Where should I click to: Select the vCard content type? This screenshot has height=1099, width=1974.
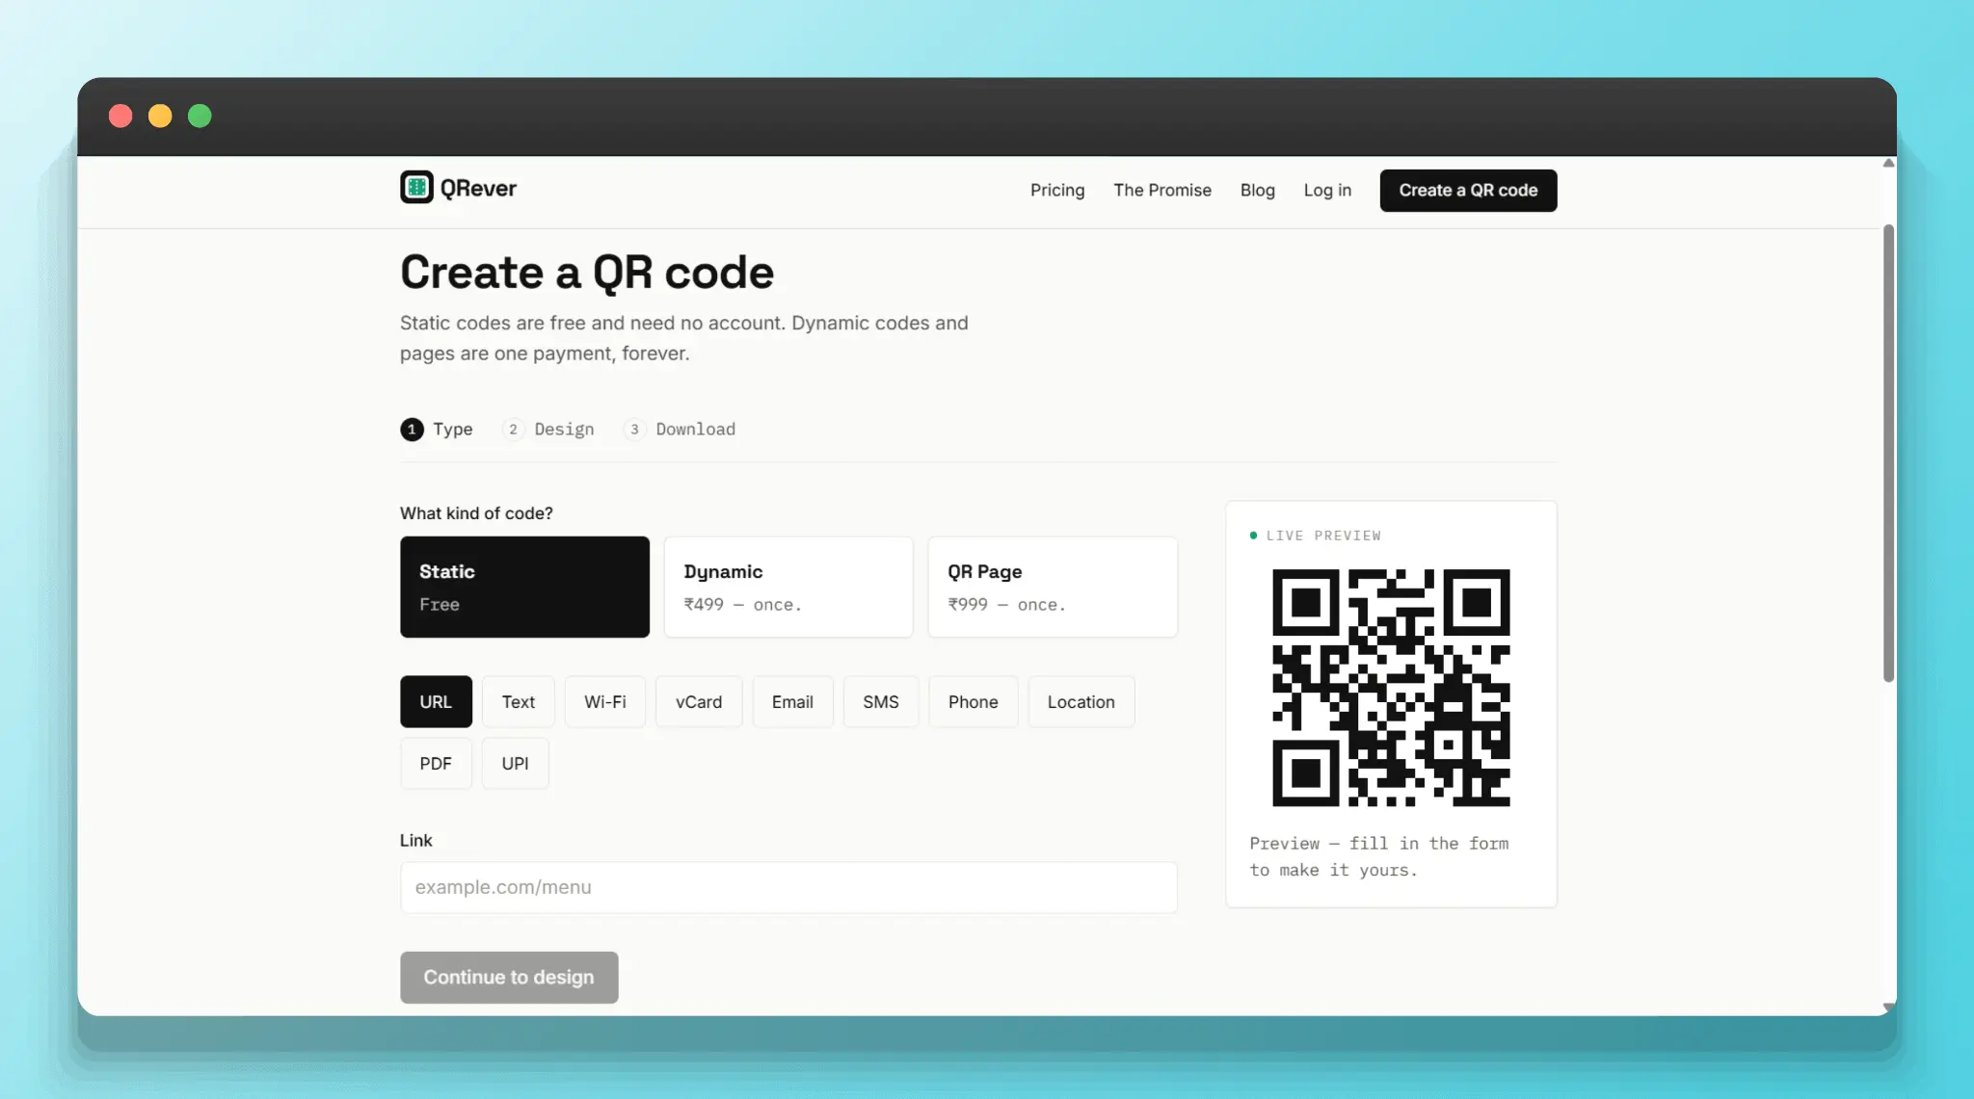tap(699, 701)
